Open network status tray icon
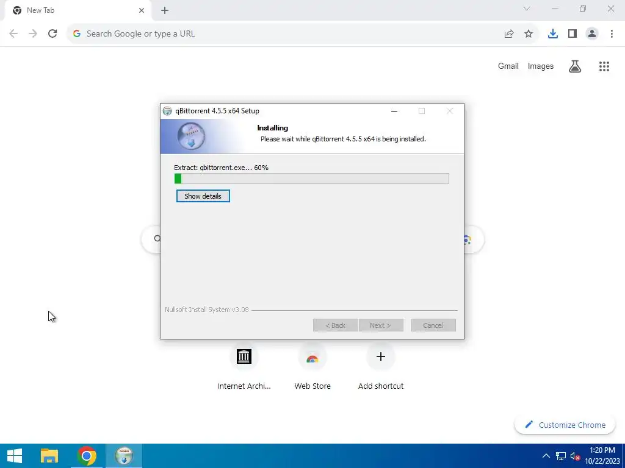 [x=561, y=456]
